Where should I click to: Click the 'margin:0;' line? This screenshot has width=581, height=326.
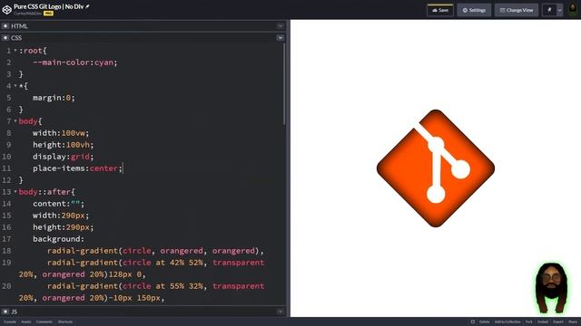(54, 98)
